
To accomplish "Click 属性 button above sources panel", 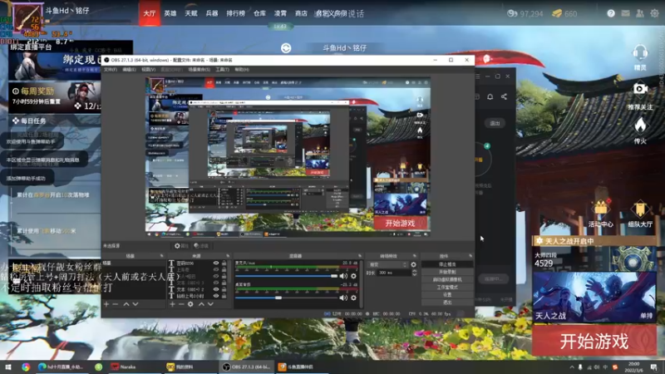I will click(181, 246).
